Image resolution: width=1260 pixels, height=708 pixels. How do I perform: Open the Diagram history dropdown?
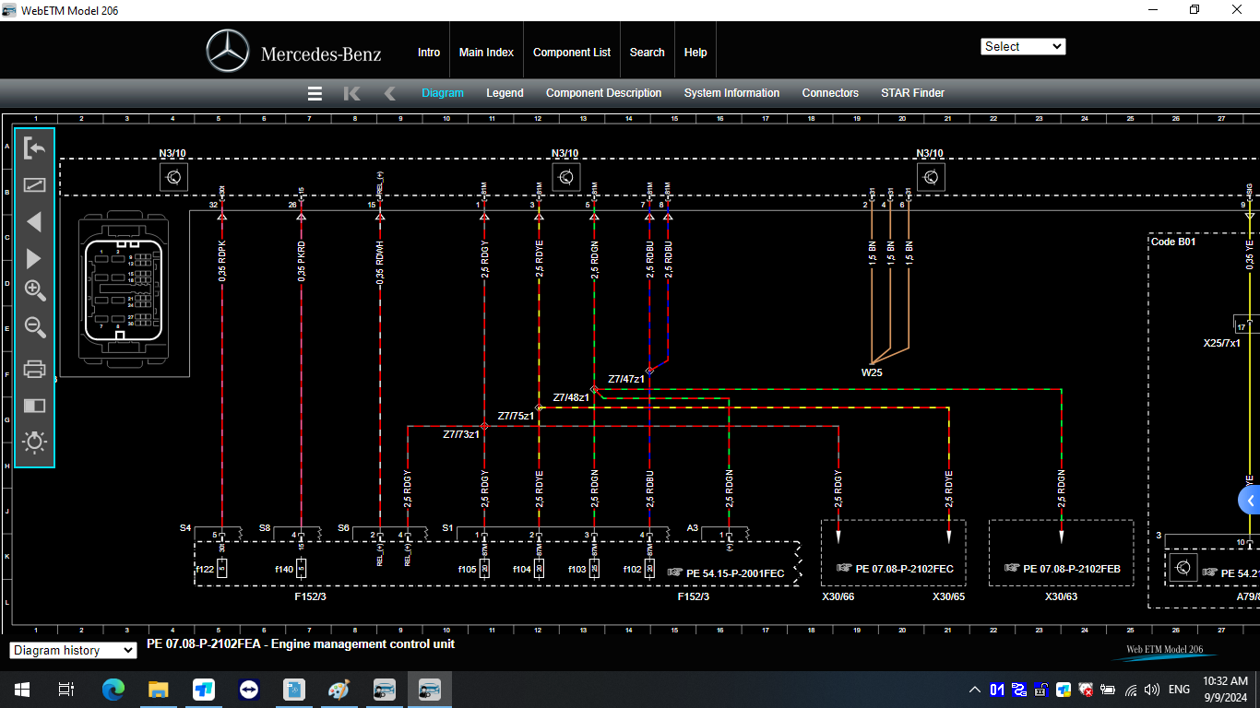[73, 650]
